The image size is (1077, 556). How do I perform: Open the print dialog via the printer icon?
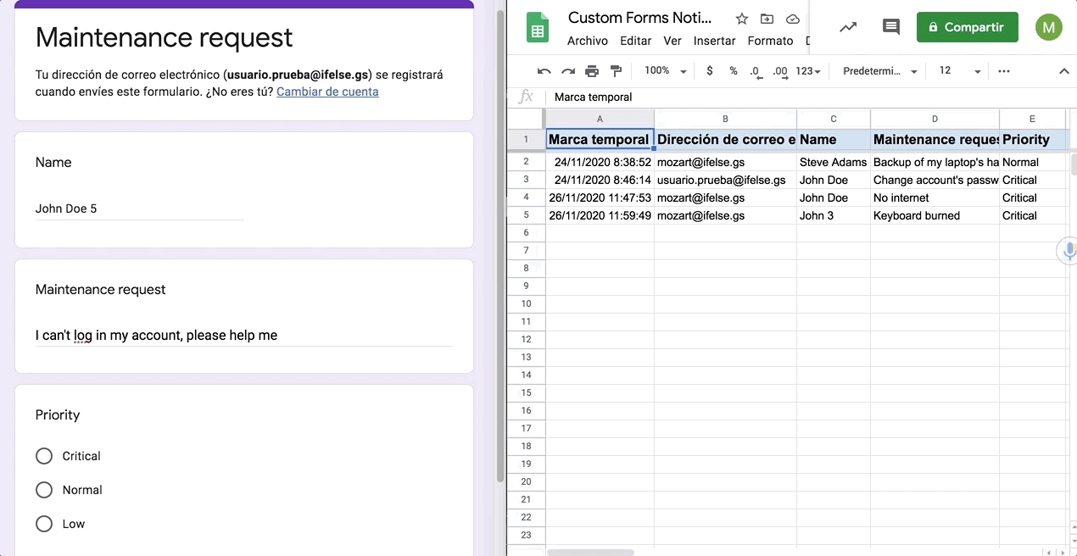[592, 71]
